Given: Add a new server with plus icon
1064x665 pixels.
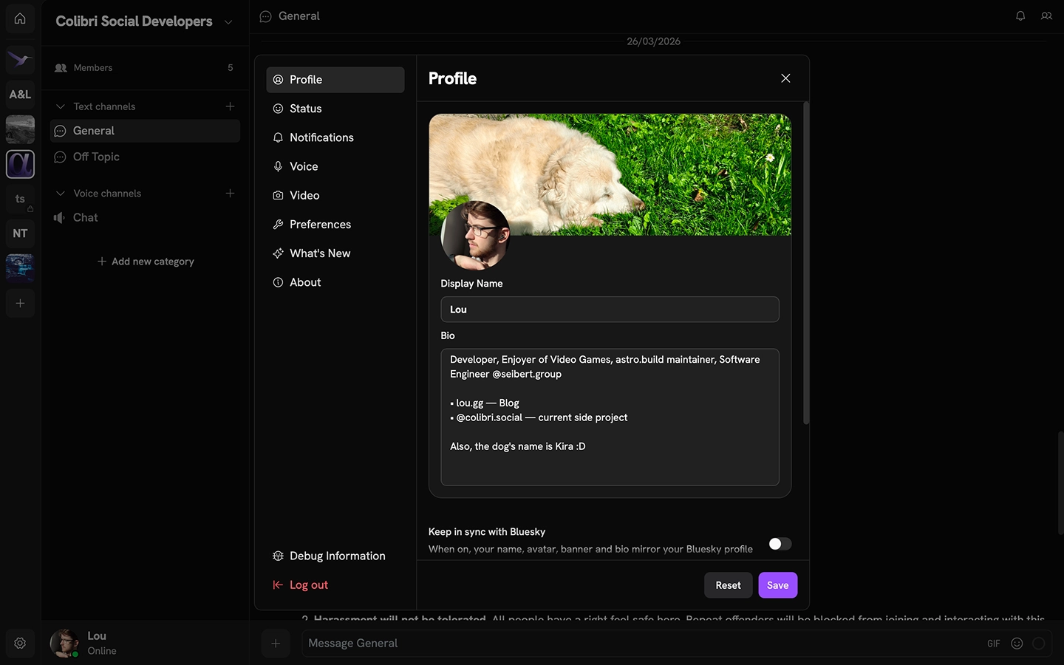Looking at the screenshot, I should (x=20, y=303).
